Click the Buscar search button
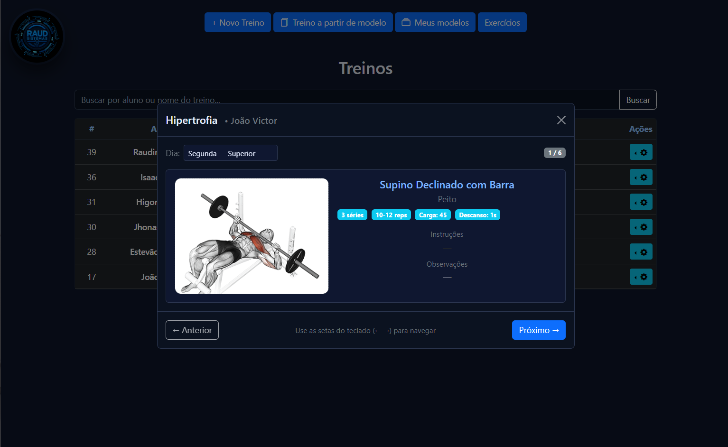The height and width of the screenshot is (447, 728). click(x=638, y=100)
